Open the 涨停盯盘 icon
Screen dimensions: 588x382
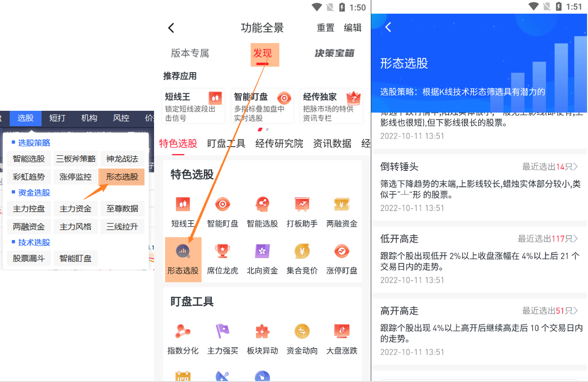click(x=342, y=251)
